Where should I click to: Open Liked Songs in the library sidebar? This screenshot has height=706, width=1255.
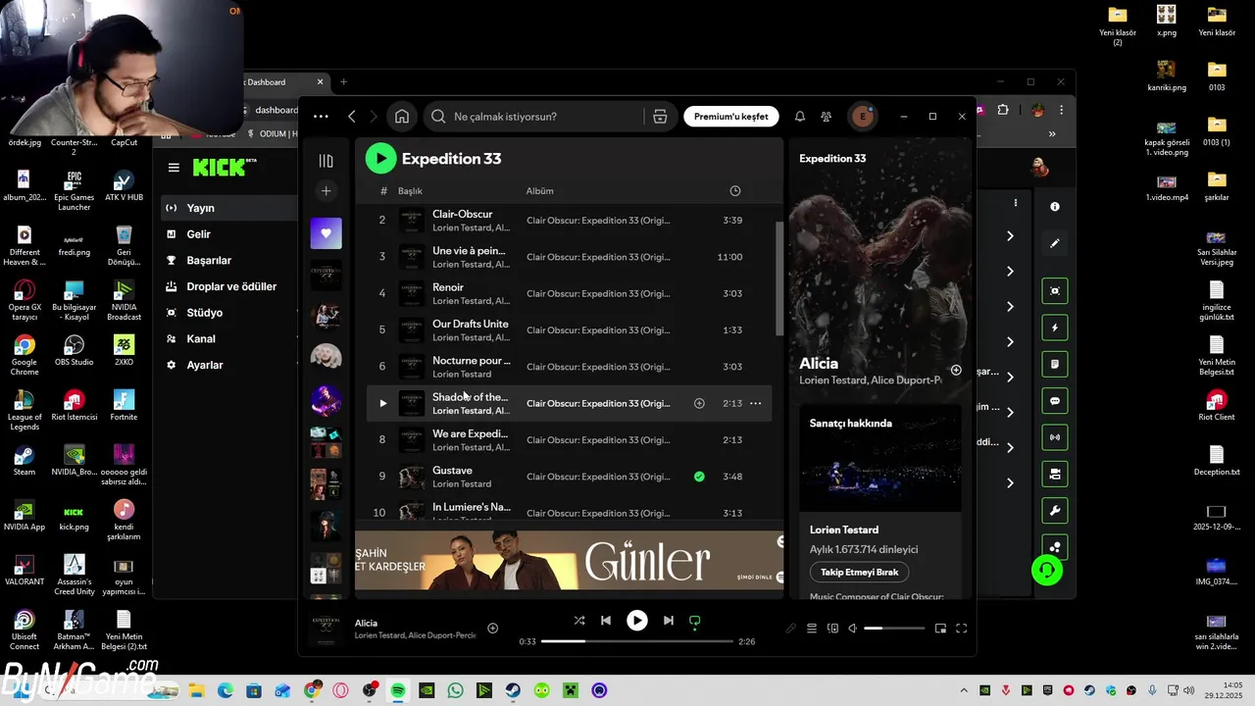(x=326, y=233)
